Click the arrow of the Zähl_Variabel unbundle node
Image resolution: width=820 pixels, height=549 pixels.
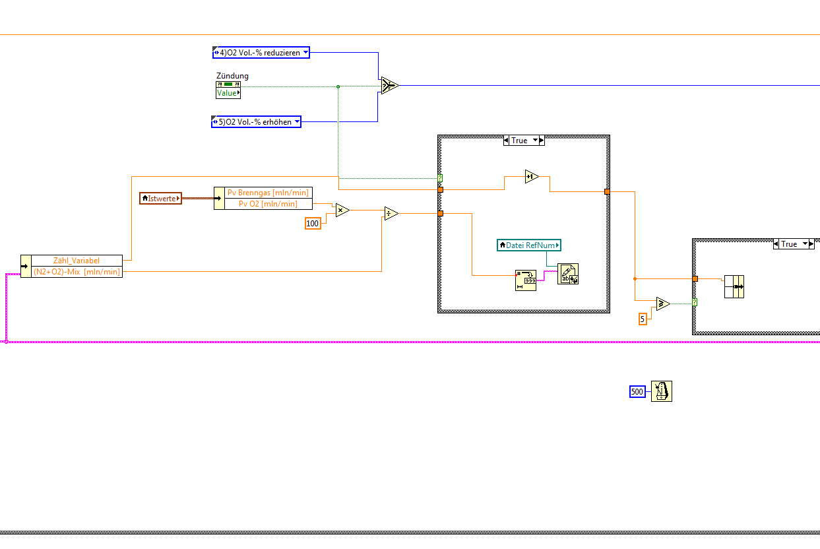click(x=26, y=266)
